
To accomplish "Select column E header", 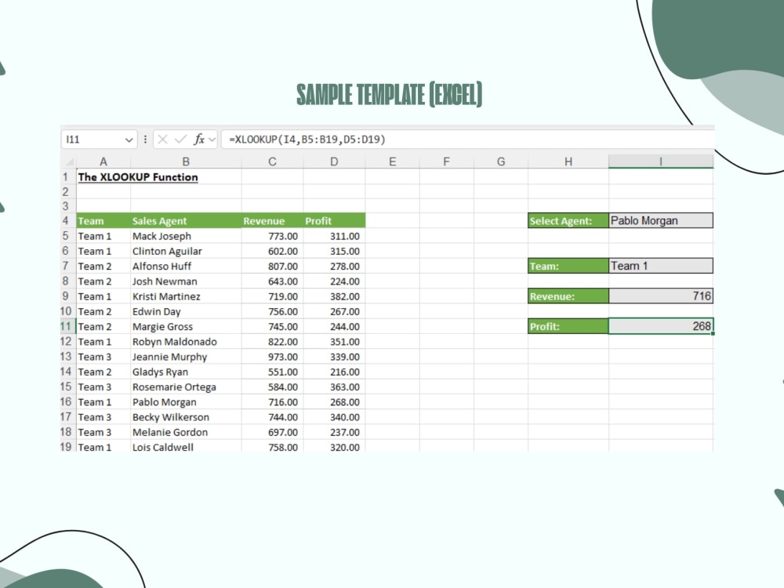I will pos(393,162).
